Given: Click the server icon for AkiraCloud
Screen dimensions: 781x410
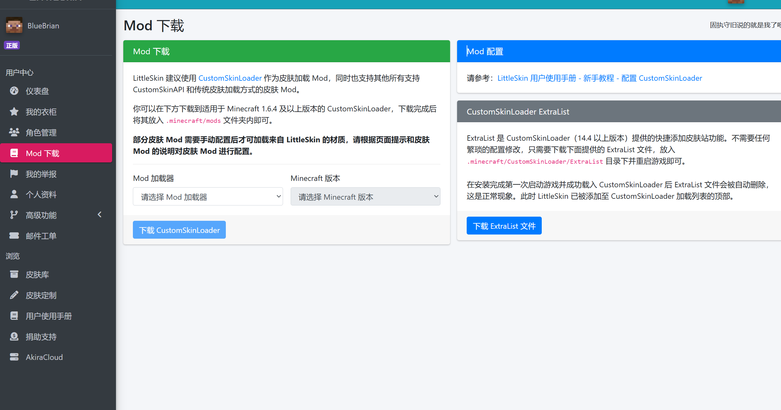Looking at the screenshot, I should coord(14,357).
